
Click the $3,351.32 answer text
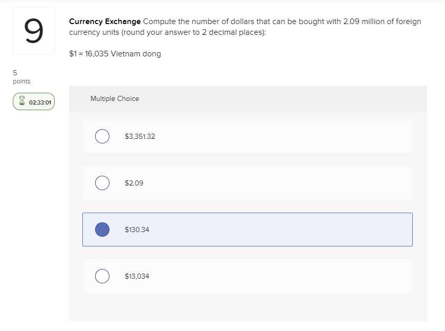coord(140,136)
